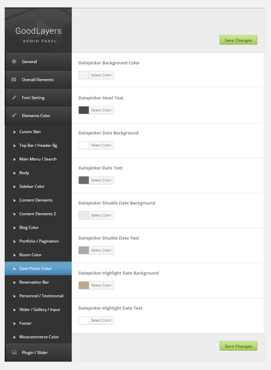The image size is (271, 370).
Task: Open Room Color settings
Action: tap(38, 255)
